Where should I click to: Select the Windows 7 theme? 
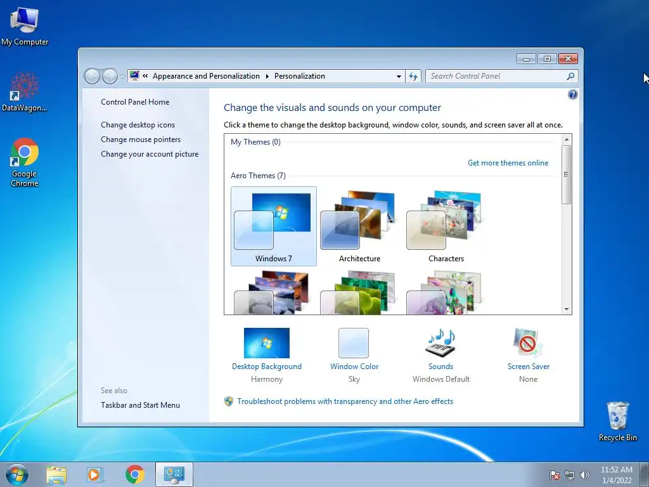274,226
